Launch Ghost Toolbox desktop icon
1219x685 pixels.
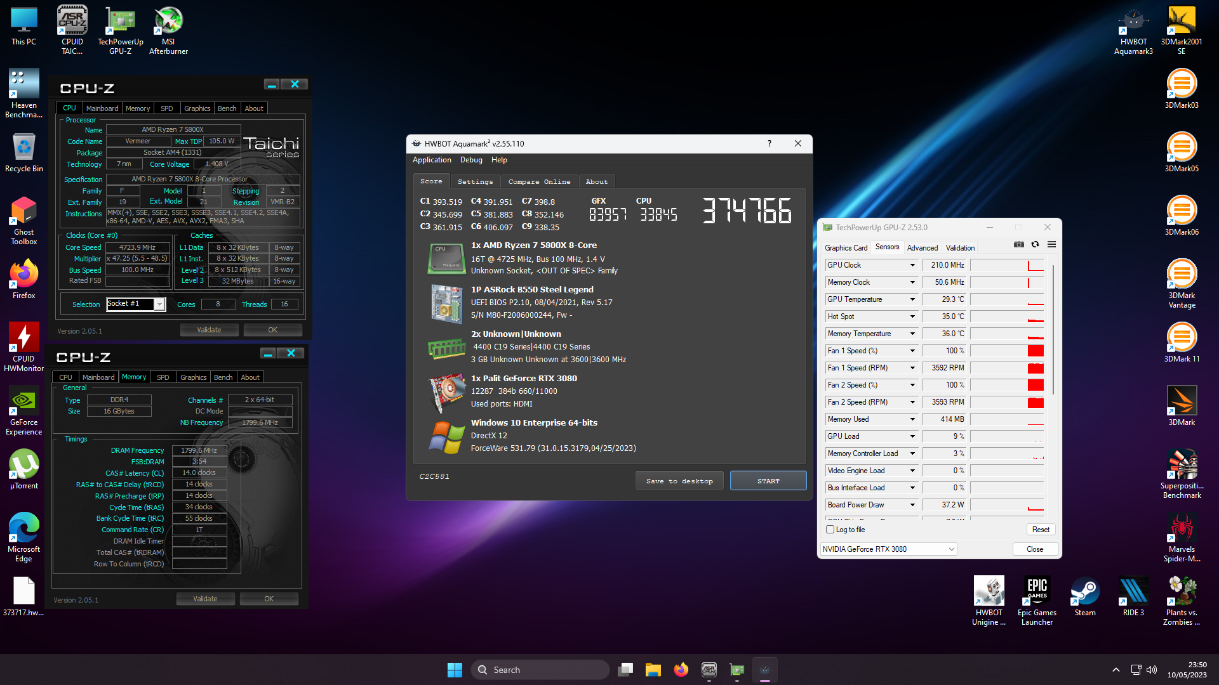coord(23,220)
